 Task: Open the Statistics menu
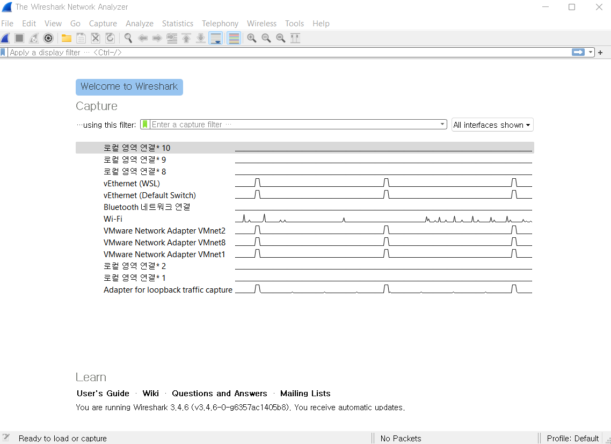[x=178, y=24]
